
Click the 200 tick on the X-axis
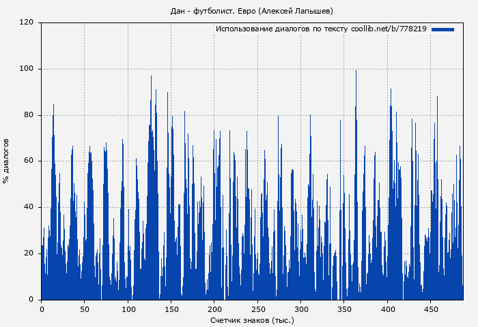point(214,309)
